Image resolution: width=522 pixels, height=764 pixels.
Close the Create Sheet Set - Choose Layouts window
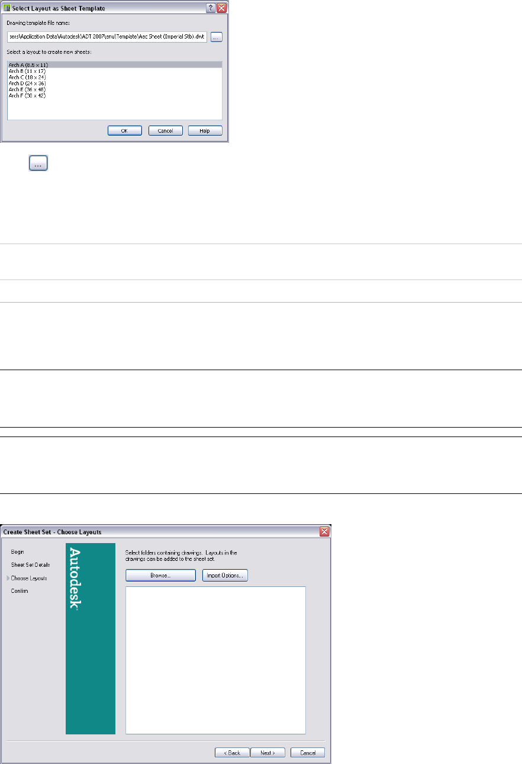click(325, 531)
